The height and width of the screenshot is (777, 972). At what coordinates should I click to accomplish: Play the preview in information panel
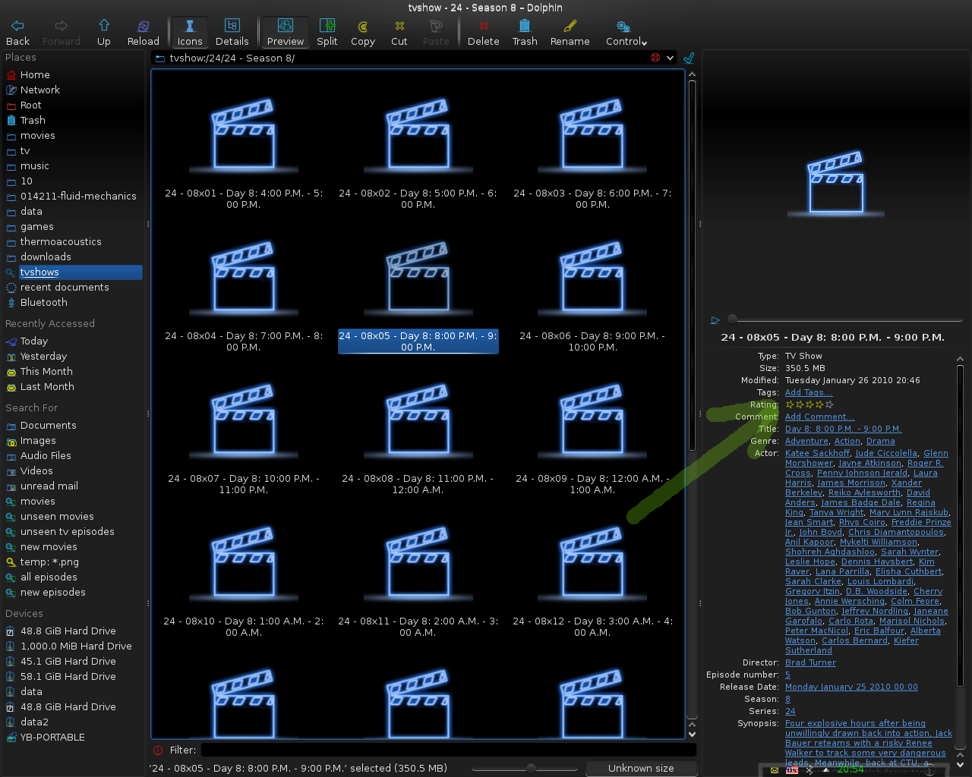[715, 320]
